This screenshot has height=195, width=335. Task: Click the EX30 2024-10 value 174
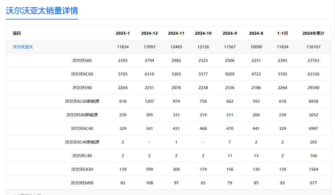click(203, 170)
